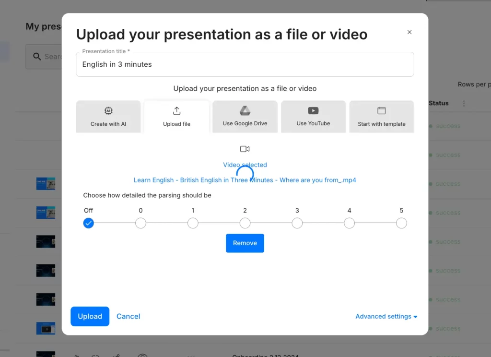
Task: Click the Advanced settings dropdown arrow
Action: pyautogui.click(x=415, y=317)
